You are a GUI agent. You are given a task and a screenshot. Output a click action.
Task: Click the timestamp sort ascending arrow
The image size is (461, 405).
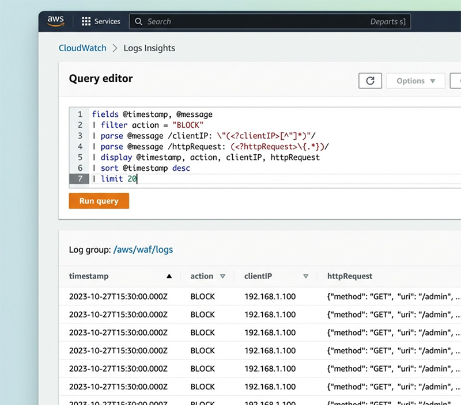coord(169,276)
